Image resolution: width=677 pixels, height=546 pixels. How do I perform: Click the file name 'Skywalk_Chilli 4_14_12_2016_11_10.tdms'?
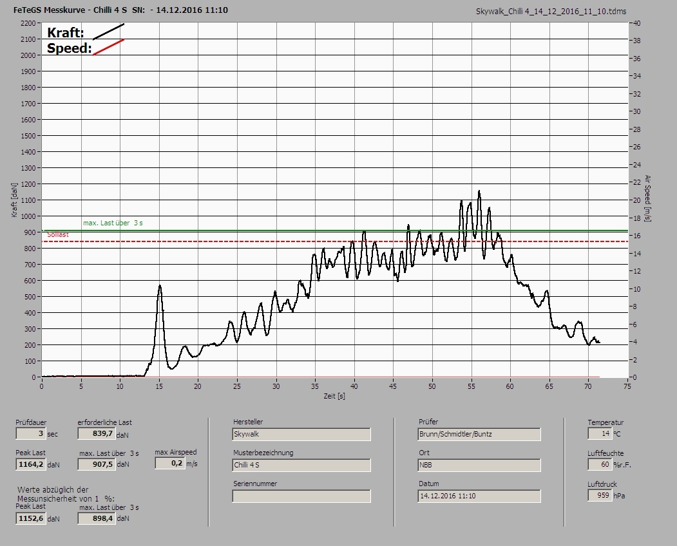click(551, 11)
